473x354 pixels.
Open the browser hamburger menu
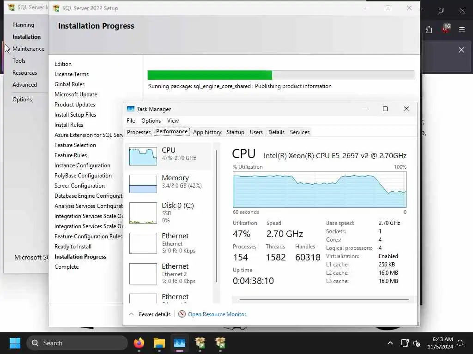462,29
